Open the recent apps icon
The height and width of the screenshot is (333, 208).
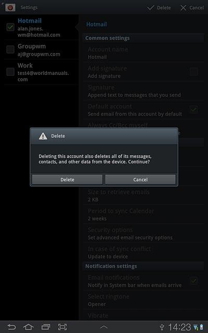(x=46, y=327)
